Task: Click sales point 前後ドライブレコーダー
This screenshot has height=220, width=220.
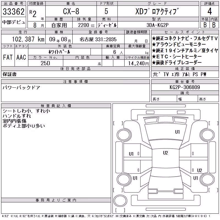Action: [x=177, y=63]
